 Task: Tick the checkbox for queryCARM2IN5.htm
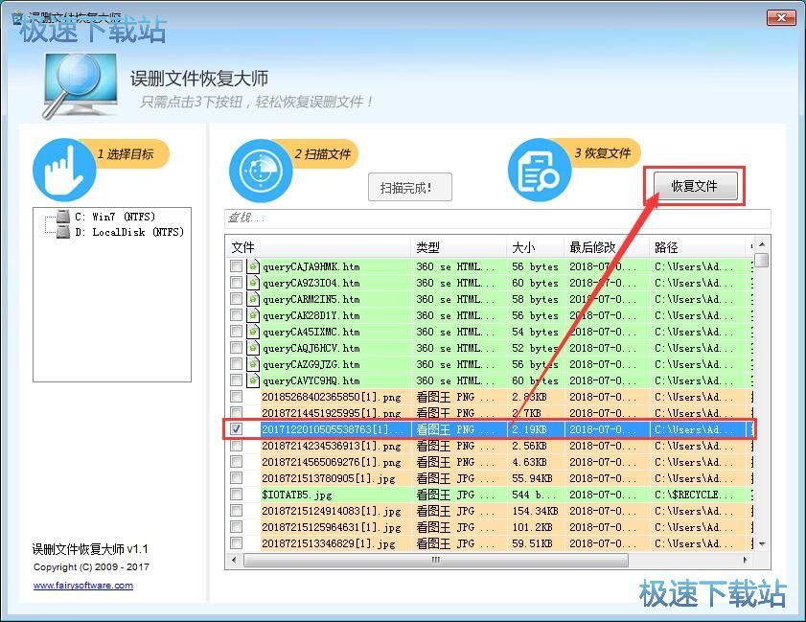click(x=236, y=299)
